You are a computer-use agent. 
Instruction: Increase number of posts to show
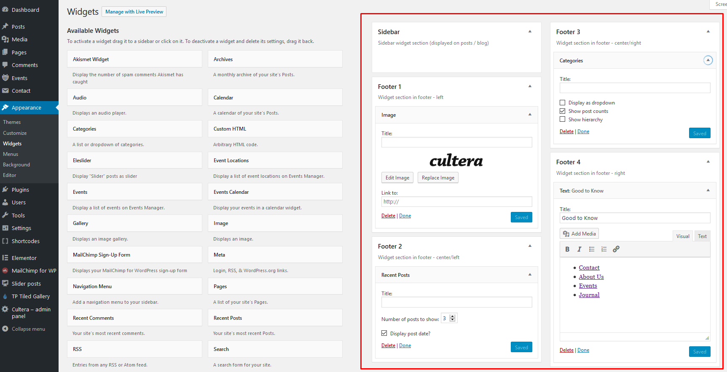point(453,316)
